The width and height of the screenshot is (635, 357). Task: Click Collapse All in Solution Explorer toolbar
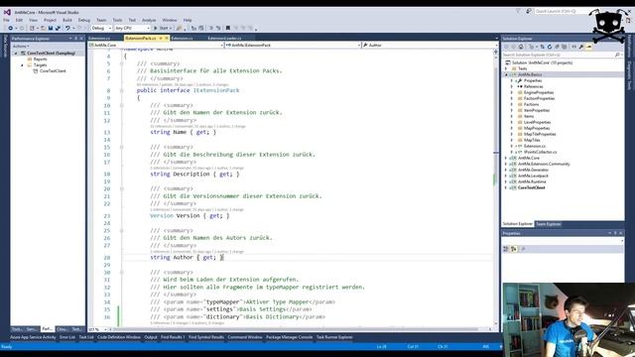[x=557, y=47]
